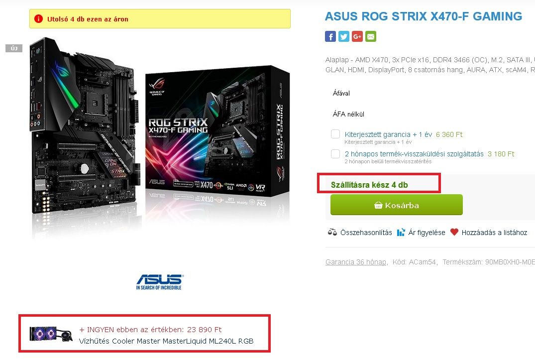Click the ASUS ROG STRIX X470-F GAMING title

tap(424, 16)
